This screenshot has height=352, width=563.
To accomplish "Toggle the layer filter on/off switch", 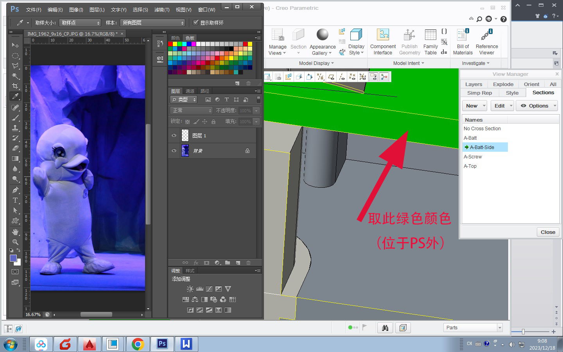I will click(x=258, y=99).
